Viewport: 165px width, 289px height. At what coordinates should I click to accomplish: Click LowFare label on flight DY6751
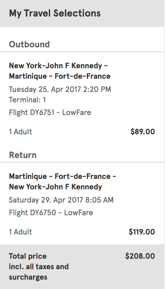[76, 113]
